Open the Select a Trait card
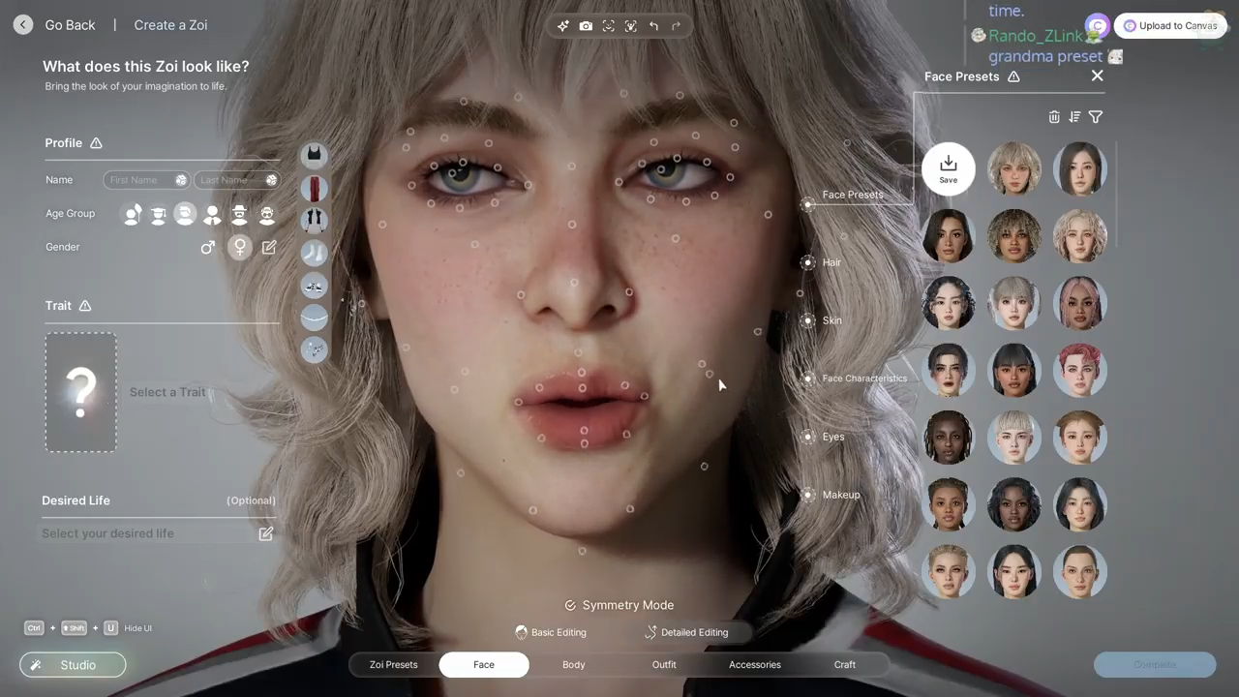The height and width of the screenshot is (697, 1239). point(81,392)
